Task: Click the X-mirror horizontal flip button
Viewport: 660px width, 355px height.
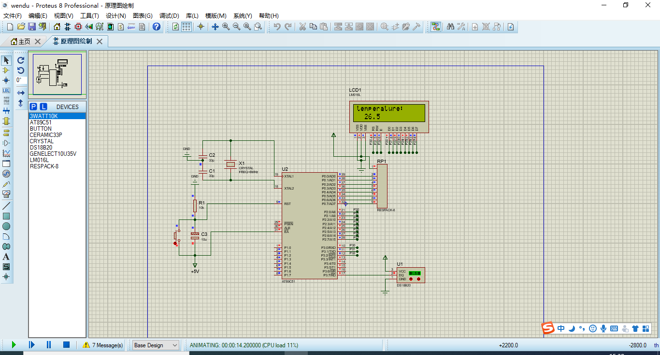Action: click(x=21, y=93)
